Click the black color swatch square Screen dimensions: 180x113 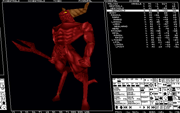coord(170,98)
